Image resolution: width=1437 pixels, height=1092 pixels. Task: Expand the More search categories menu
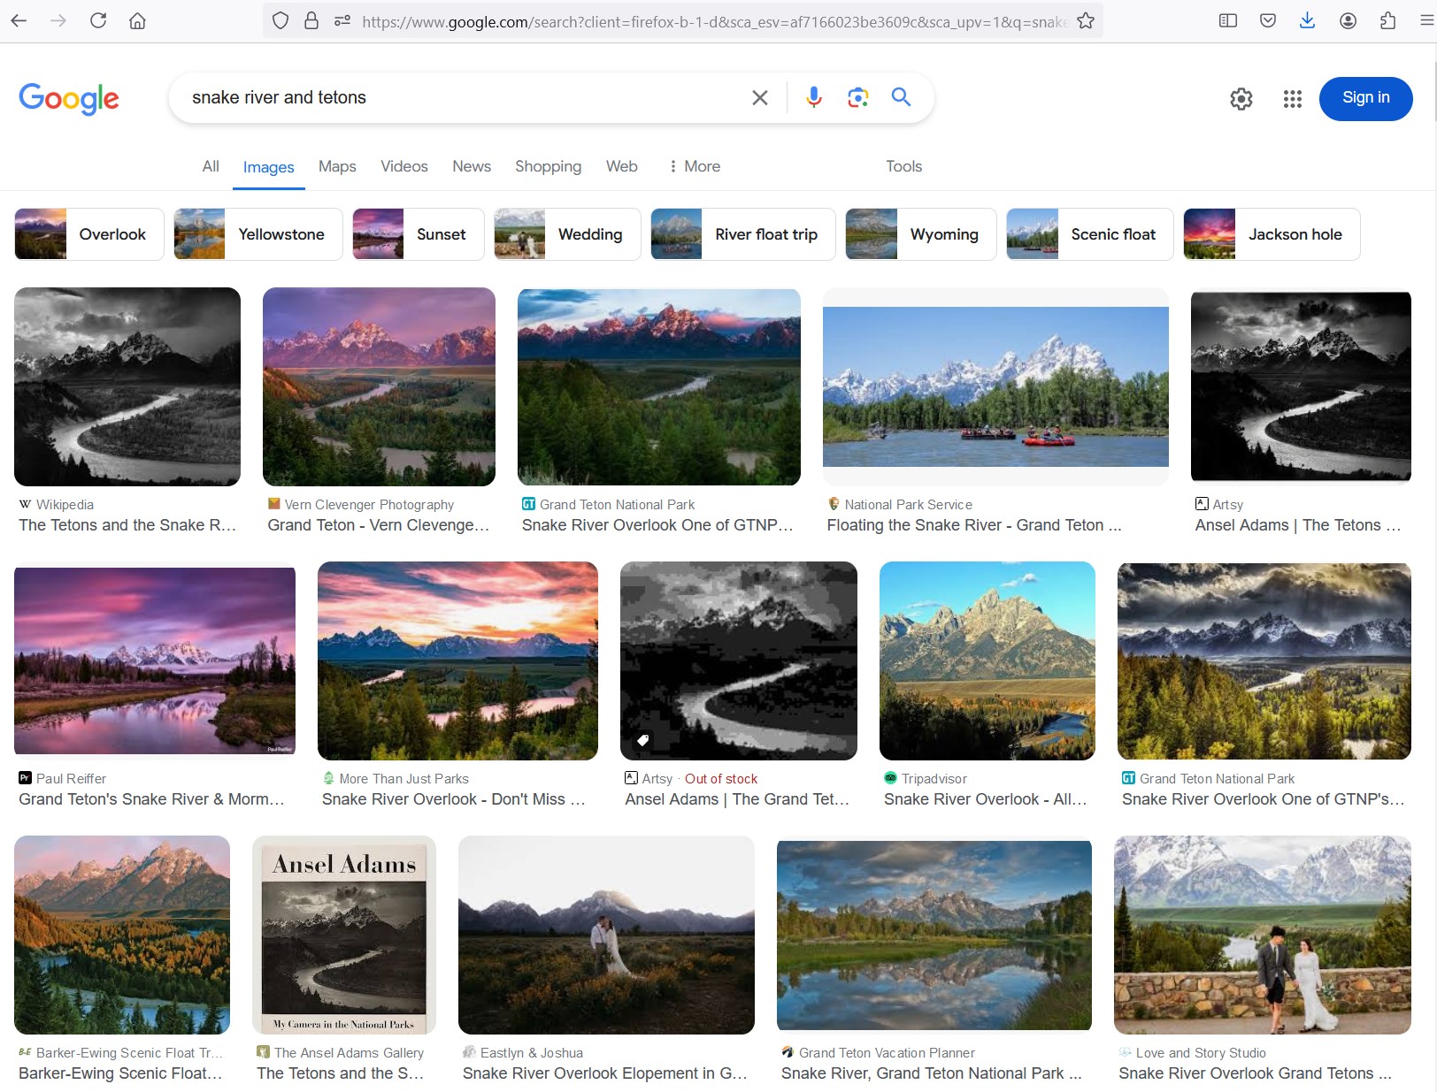point(695,166)
